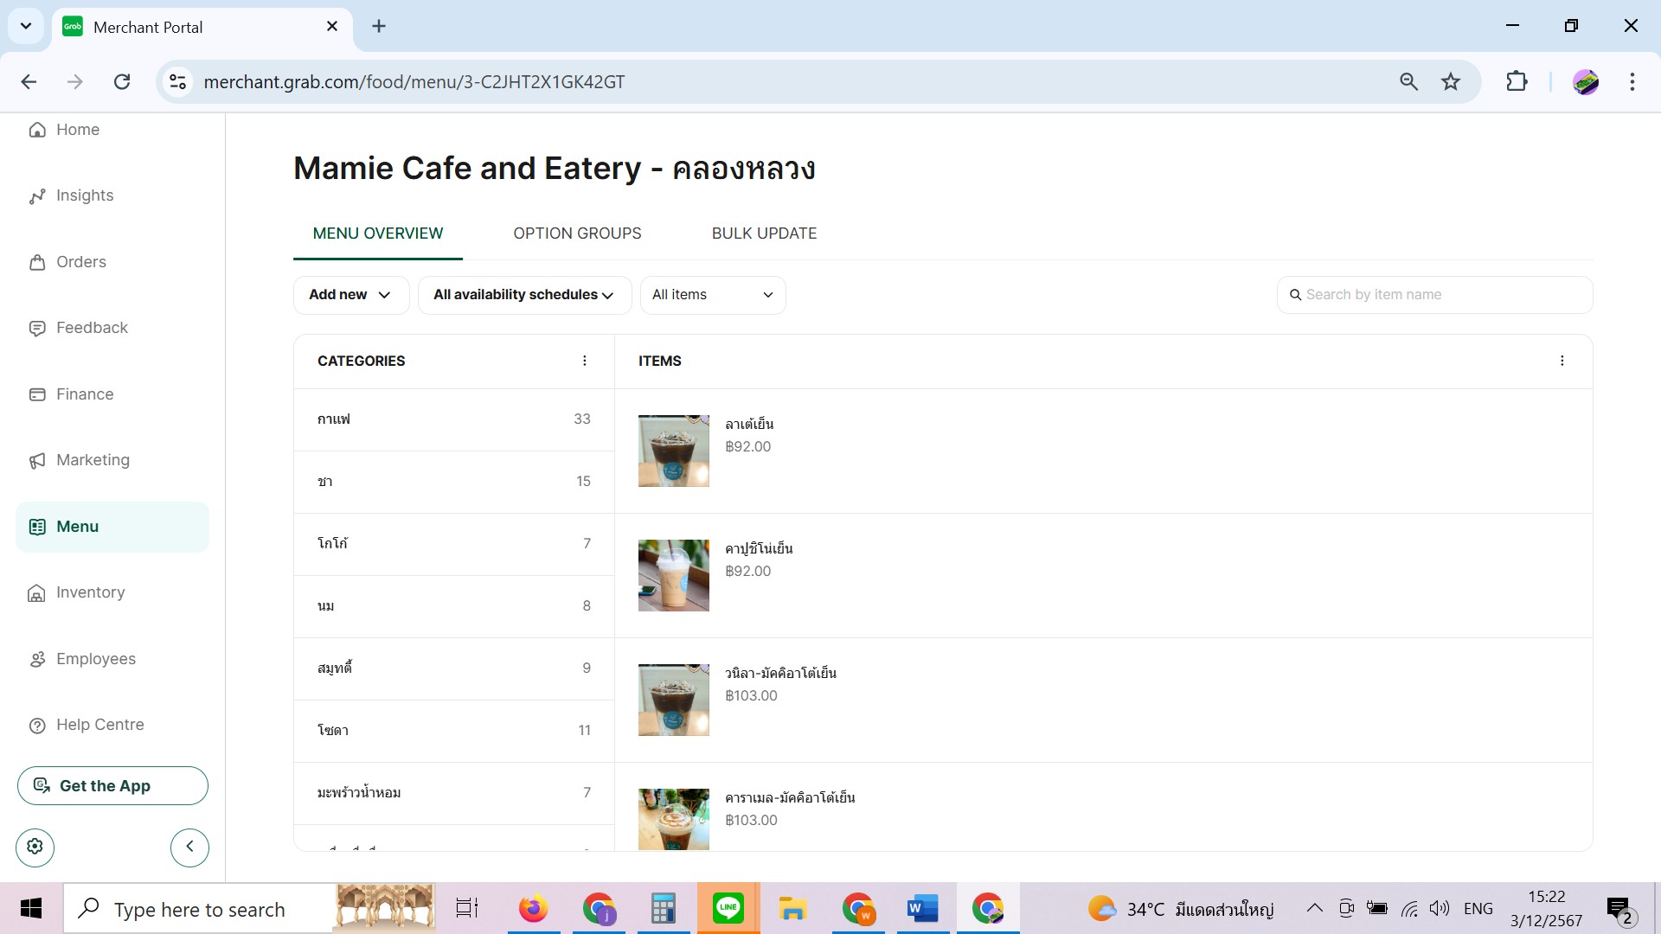Reload the page
Image resolution: width=1661 pixels, height=934 pixels.
pyautogui.click(x=122, y=82)
